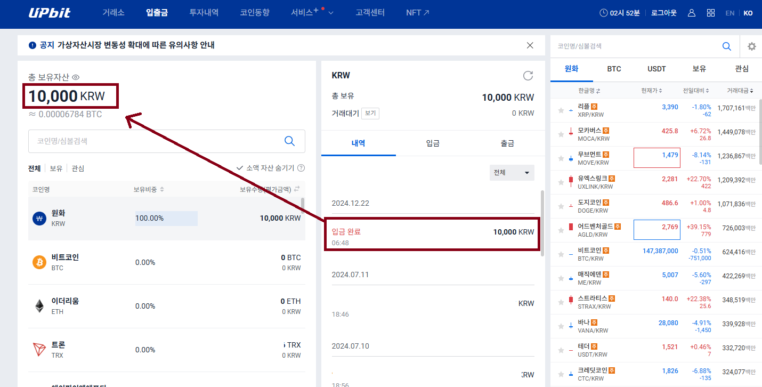
Task: Open the user profile icon
Action: pos(692,13)
